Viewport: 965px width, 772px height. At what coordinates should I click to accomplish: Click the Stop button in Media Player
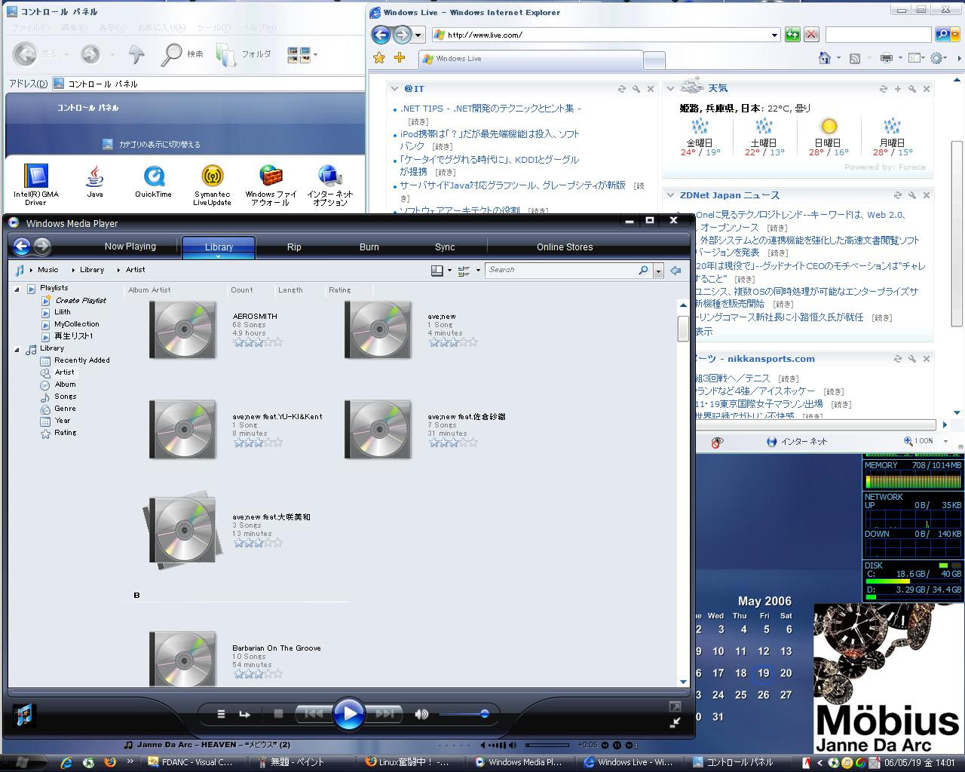coord(278,713)
